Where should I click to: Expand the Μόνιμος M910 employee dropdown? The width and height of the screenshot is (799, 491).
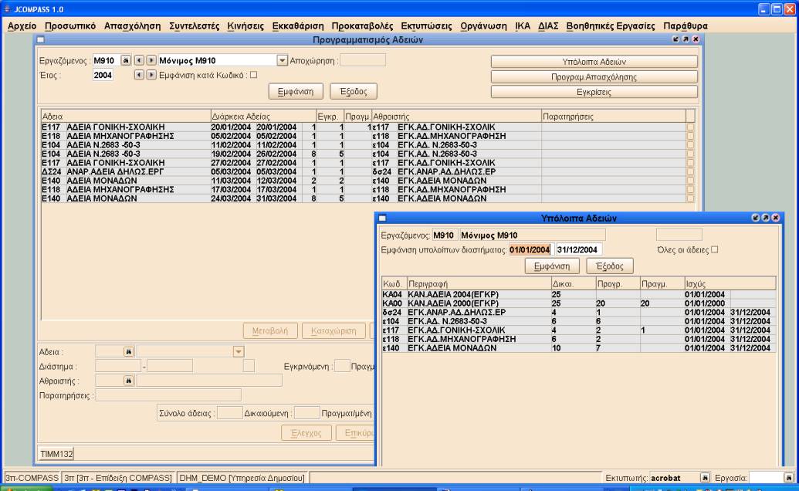(282, 61)
